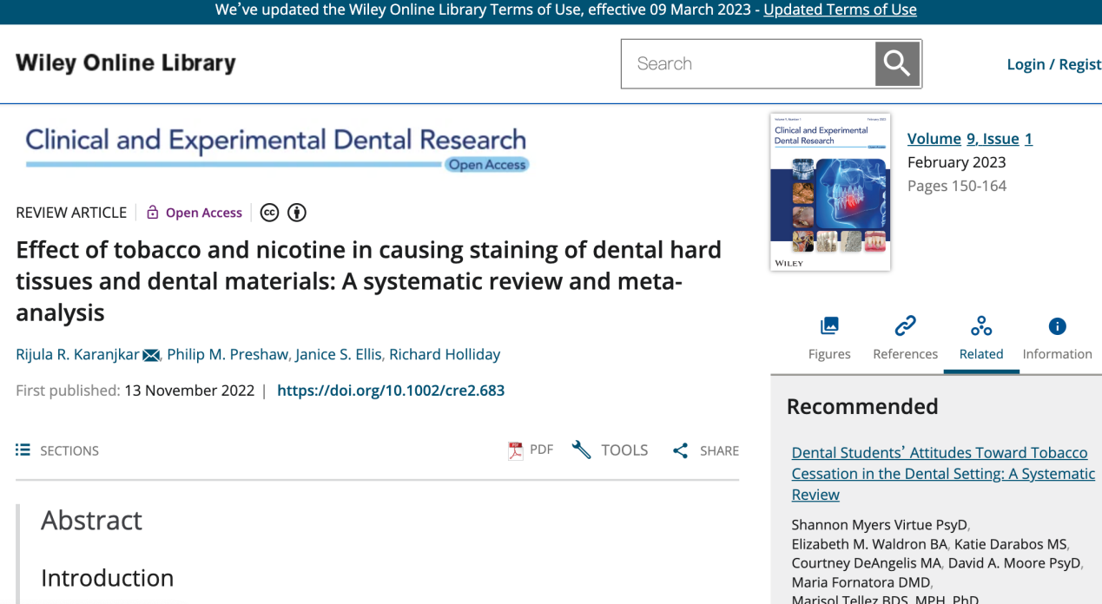Image resolution: width=1102 pixels, height=604 pixels.
Task: Click inside the Search input field
Action: pyautogui.click(x=747, y=63)
